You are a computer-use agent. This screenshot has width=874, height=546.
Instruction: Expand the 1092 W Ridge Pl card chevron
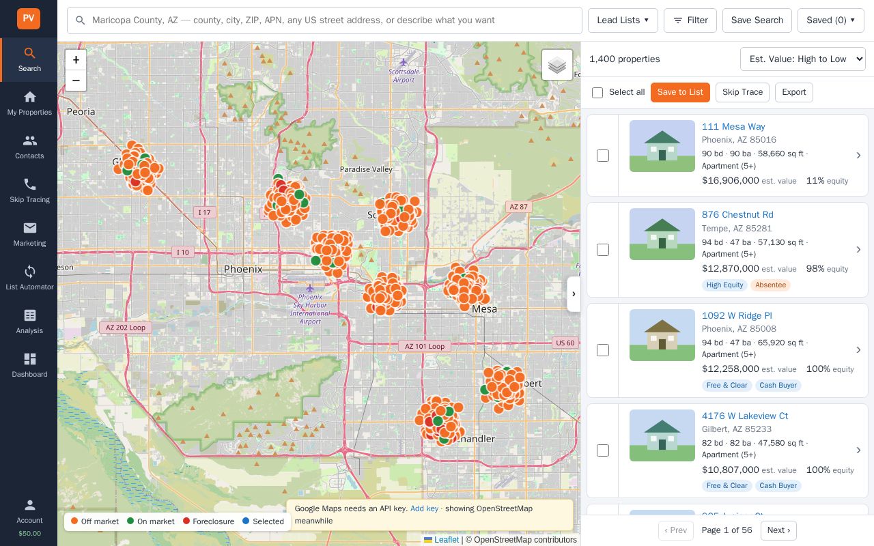point(858,350)
